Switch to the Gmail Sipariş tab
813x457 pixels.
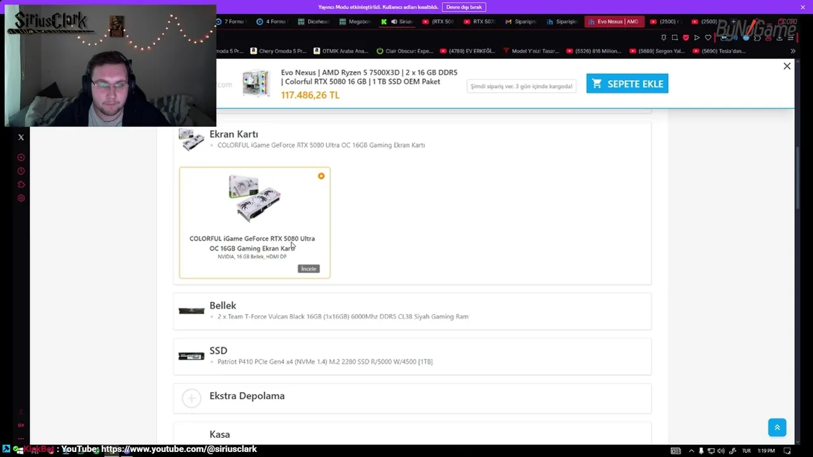click(521, 22)
